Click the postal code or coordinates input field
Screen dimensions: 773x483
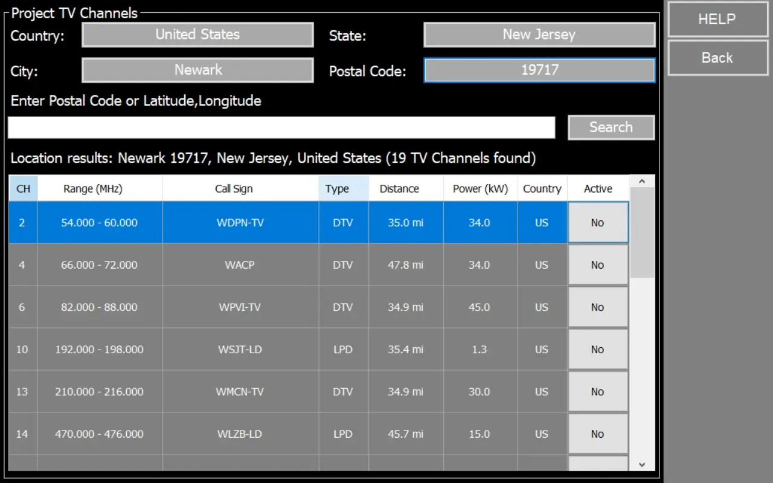tap(281, 127)
